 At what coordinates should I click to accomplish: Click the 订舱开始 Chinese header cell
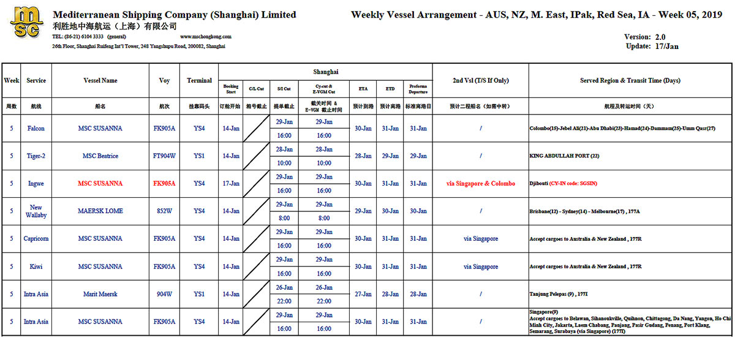point(231,106)
